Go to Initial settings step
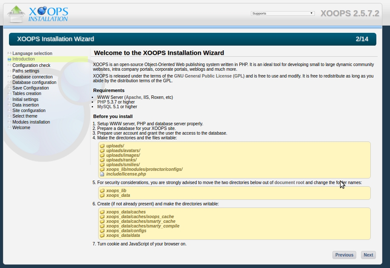This screenshot has height=268, width=390. point(25,99)
